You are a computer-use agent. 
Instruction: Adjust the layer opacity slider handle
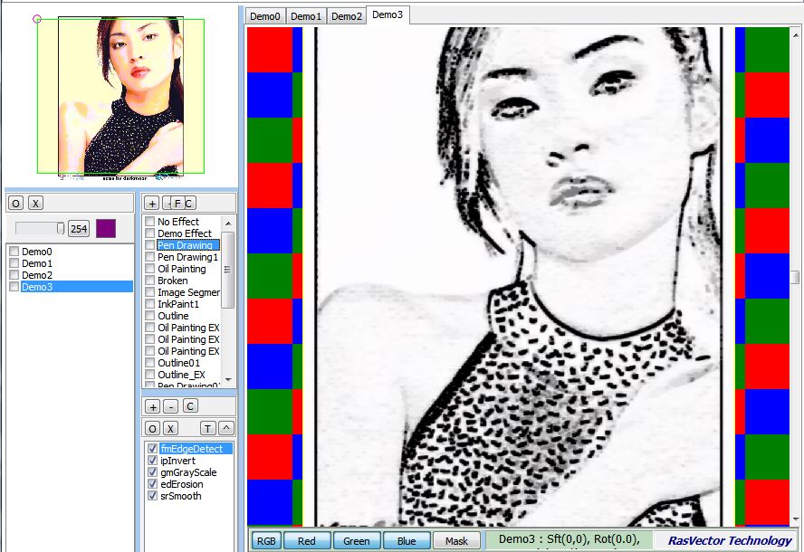[x=60, y=228]
